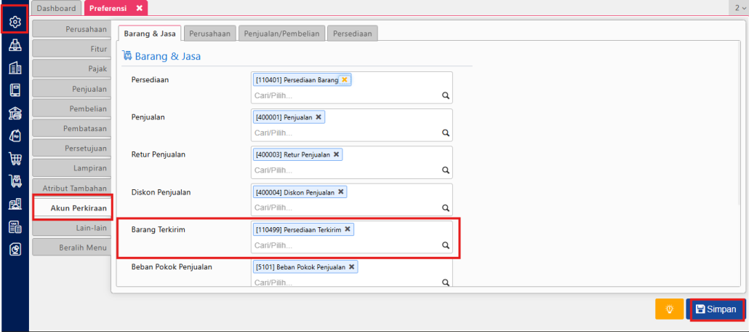Open the bank building sidebar icon

[15, 113]
